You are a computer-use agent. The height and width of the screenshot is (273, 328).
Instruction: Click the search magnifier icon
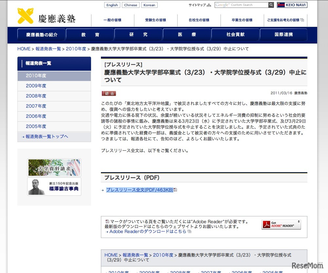[x=271, y=5]
